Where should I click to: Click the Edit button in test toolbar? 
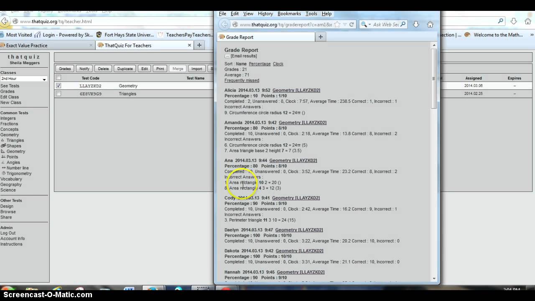click(x=144, y=69)
